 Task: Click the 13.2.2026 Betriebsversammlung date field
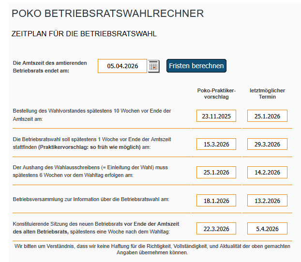coord(267,201)
